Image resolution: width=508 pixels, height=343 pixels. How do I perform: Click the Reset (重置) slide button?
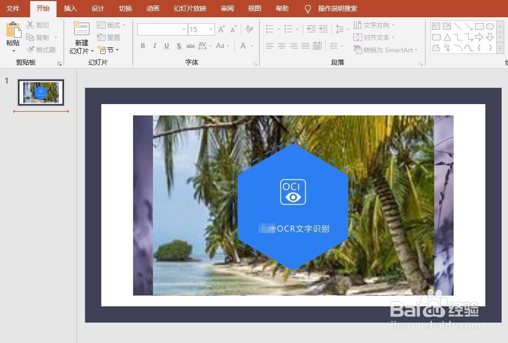tap(109, 37)
